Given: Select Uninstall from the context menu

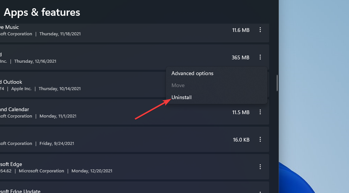Looking at the screenshot, I should (182, 97).
